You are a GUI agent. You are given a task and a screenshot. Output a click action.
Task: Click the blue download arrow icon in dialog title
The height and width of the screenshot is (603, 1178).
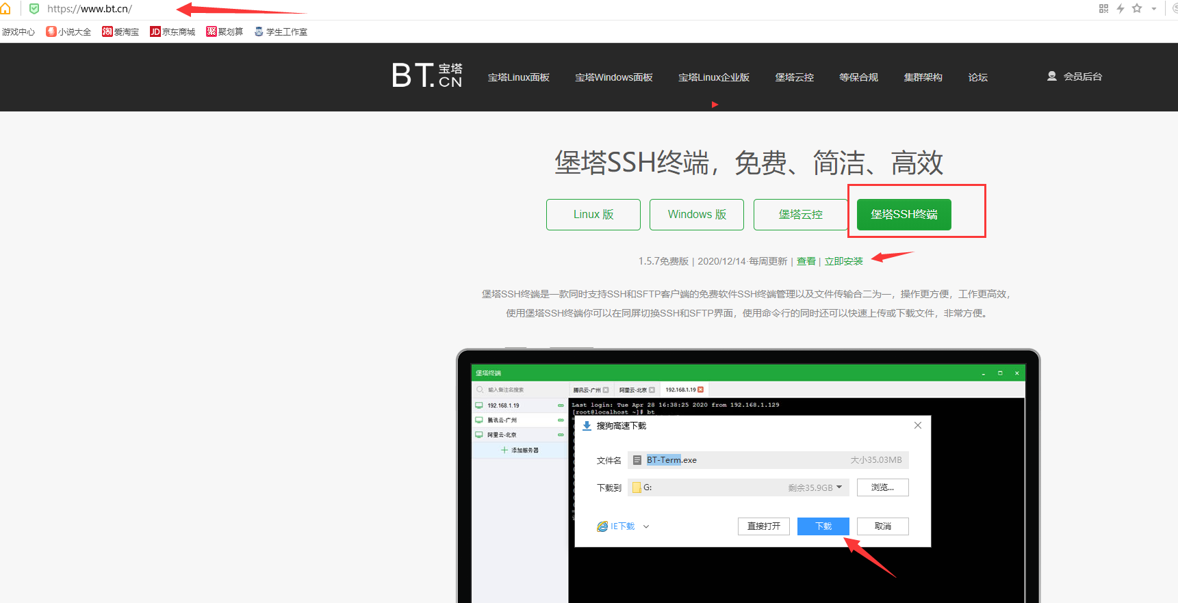coord(587,425)
